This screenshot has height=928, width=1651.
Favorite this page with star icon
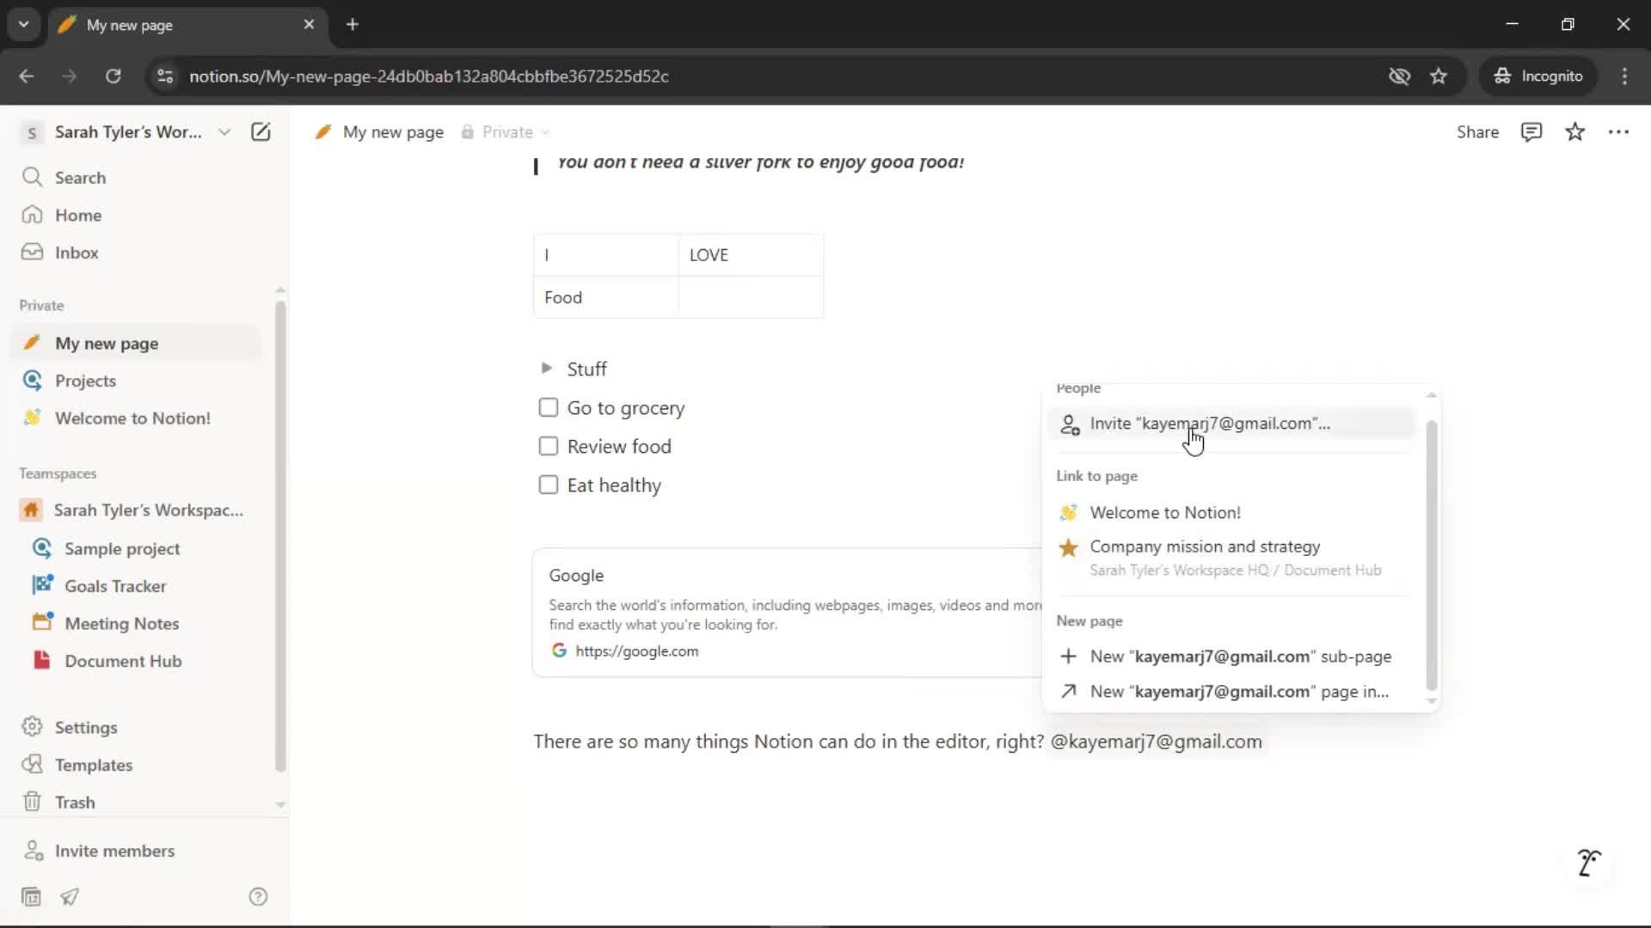1575,131
